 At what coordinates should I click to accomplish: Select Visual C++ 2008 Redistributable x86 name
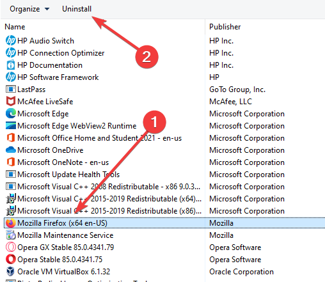109,187
